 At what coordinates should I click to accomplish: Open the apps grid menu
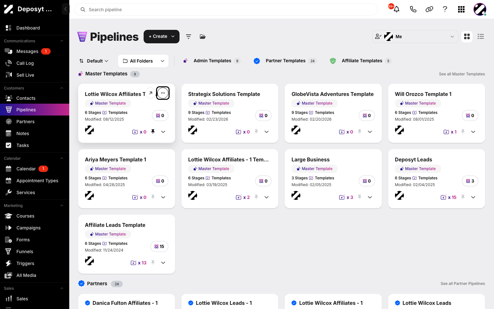[461, 9]
